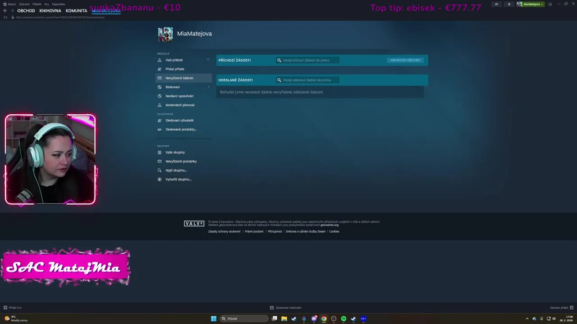Screen dimensions: 577x324
Task: Go to the KNIHOVNA tab
Action: [50, 11]
